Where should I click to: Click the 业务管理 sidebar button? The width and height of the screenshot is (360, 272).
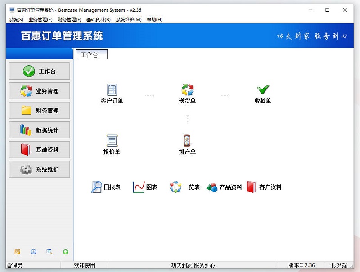40,91
